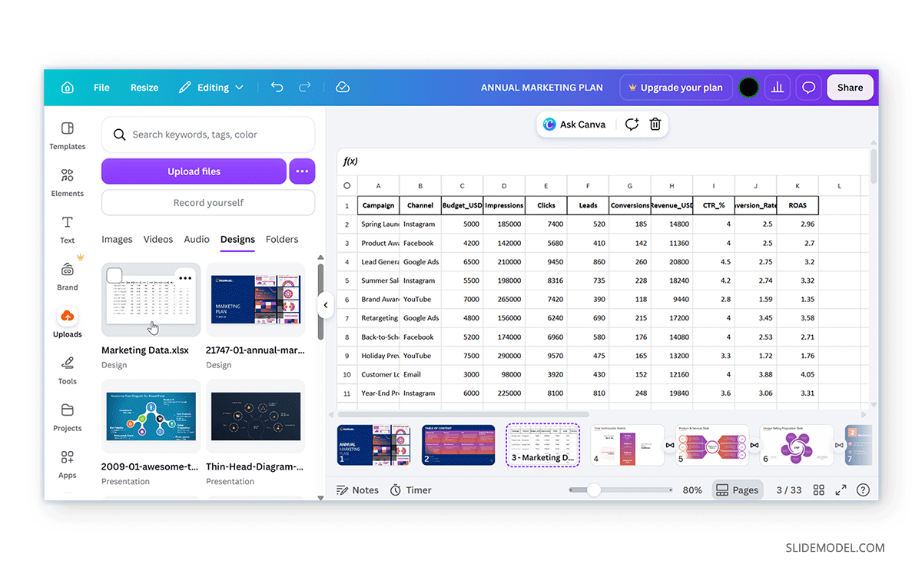Click Ask Canva button
This screenshot has height=571, width=922.
[x=575, y=124]
